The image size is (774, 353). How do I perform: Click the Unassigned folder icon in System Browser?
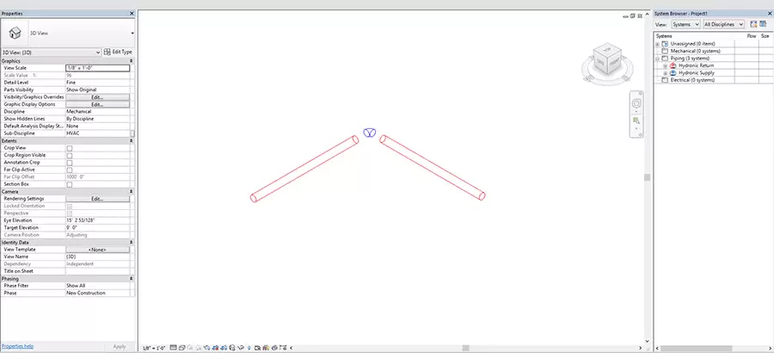(x=665, y=44)
